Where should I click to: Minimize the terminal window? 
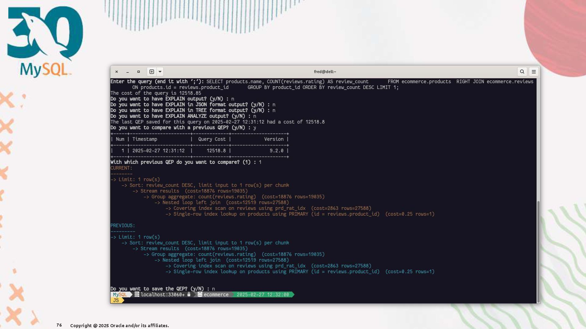[128, 72]
